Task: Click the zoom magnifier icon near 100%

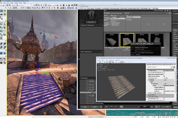Action: click(x=139, y=107)
